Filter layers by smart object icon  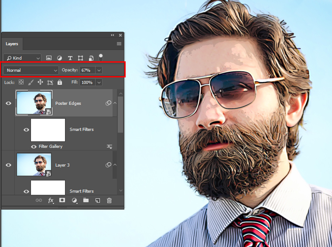[x=91, y=58]
